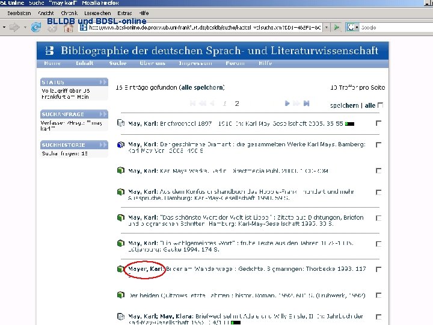Open Impressum in site navigation

click(195, 63)
